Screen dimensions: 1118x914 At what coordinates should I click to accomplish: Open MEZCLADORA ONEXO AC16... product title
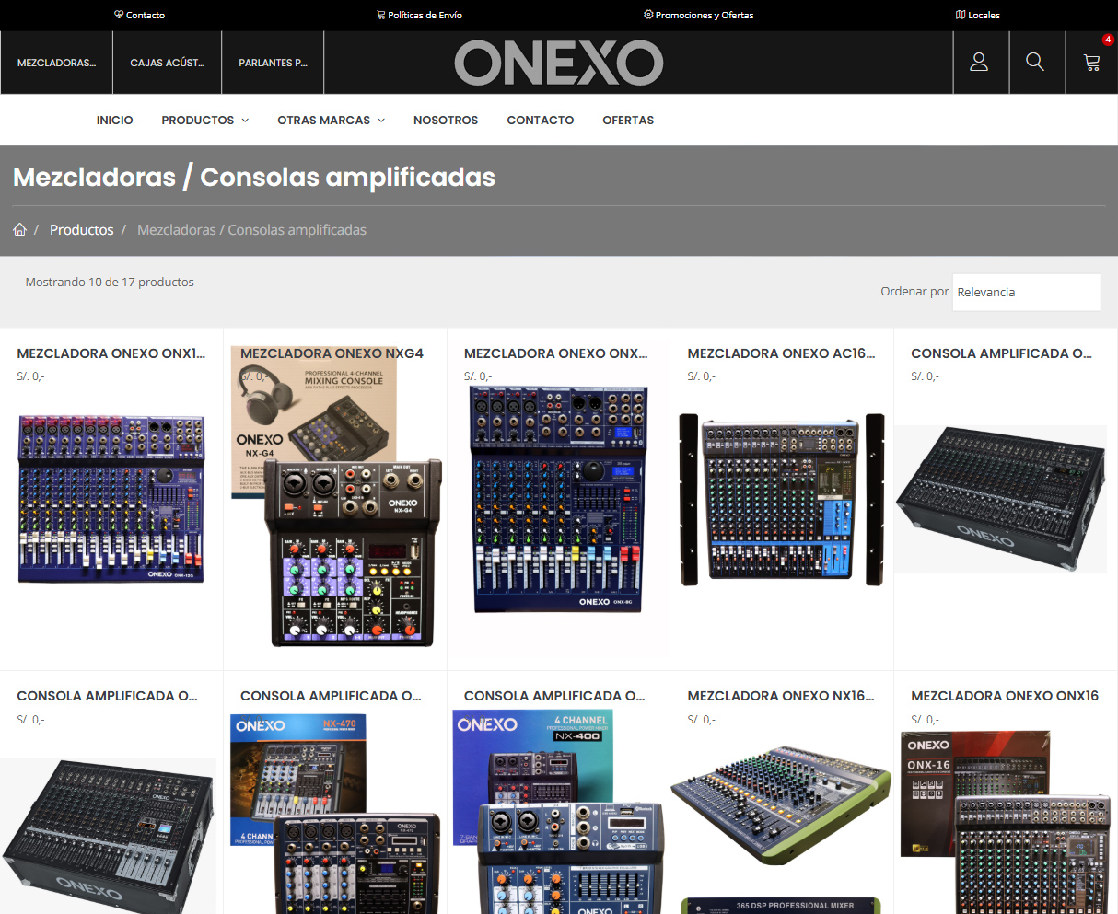pos(781,353)
